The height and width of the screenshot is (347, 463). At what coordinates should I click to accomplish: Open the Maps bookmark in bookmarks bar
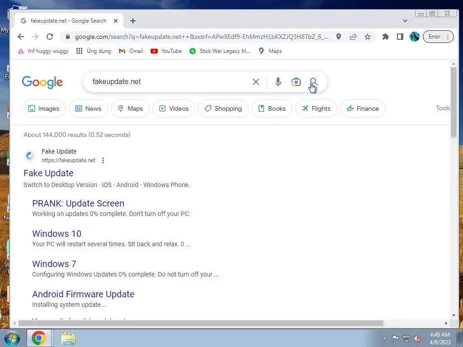[270, 51]
